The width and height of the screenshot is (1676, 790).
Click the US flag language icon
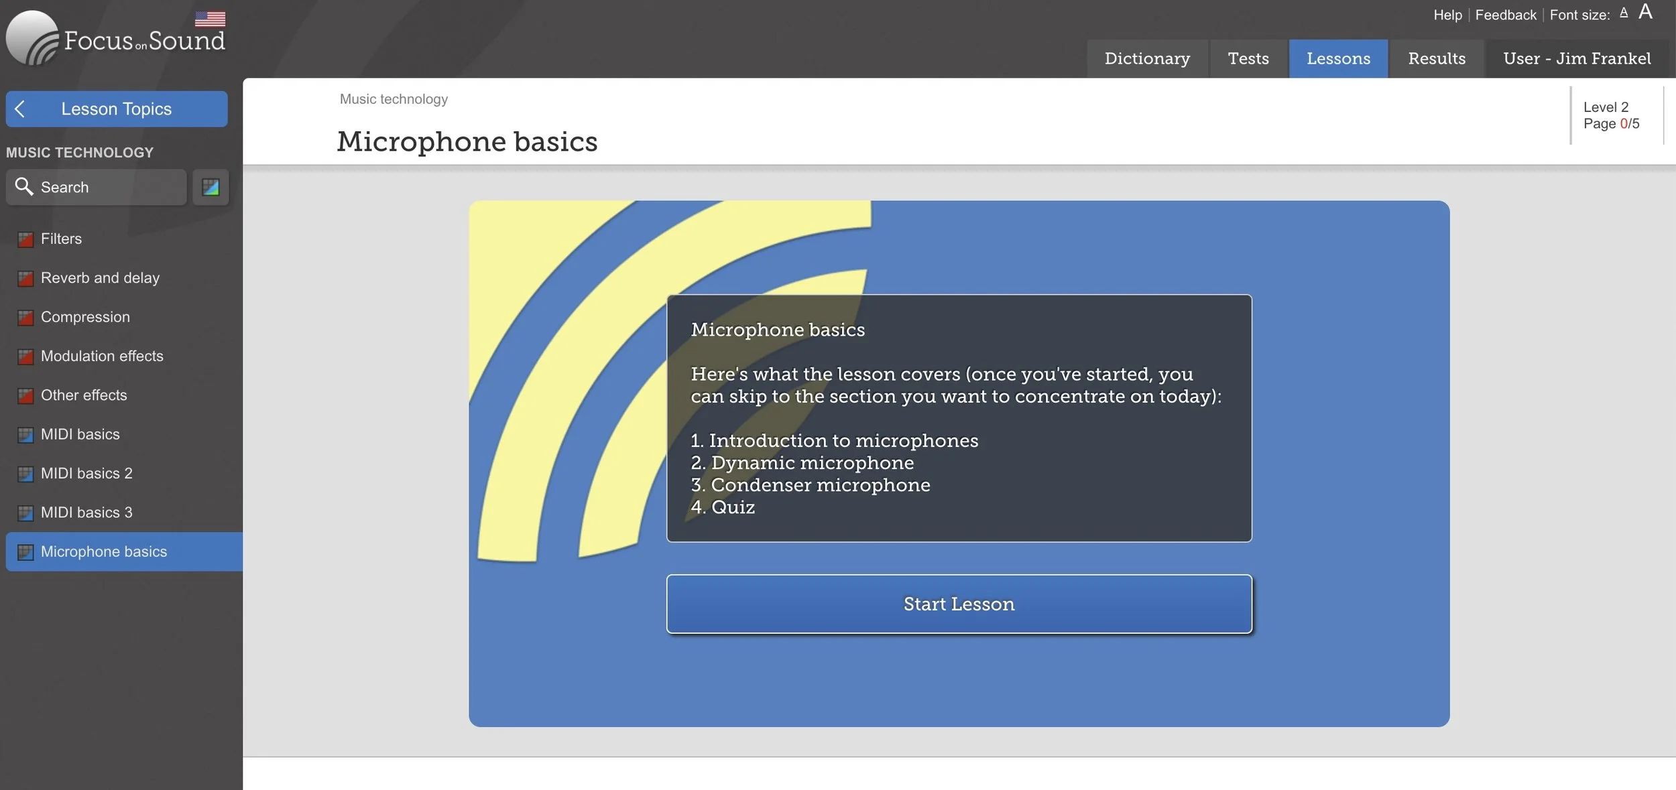pos(210,19)
